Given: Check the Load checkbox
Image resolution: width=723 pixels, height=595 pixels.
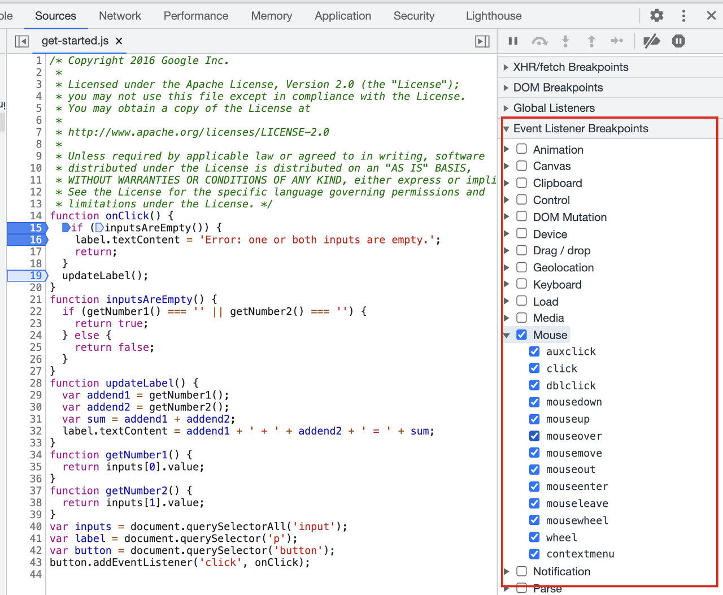Looking at the screenshot, I should (x=522, y=301).
